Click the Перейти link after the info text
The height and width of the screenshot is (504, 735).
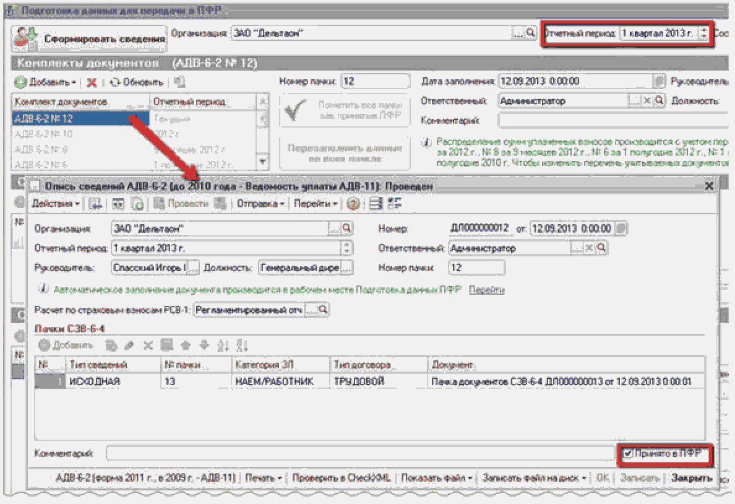click(x=486, y=289)
